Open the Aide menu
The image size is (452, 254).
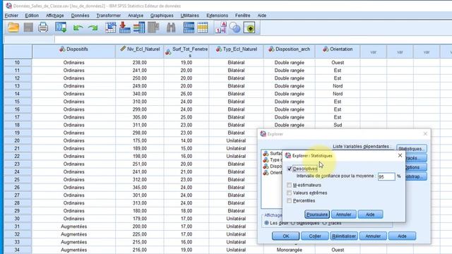(x=262, y=16)
